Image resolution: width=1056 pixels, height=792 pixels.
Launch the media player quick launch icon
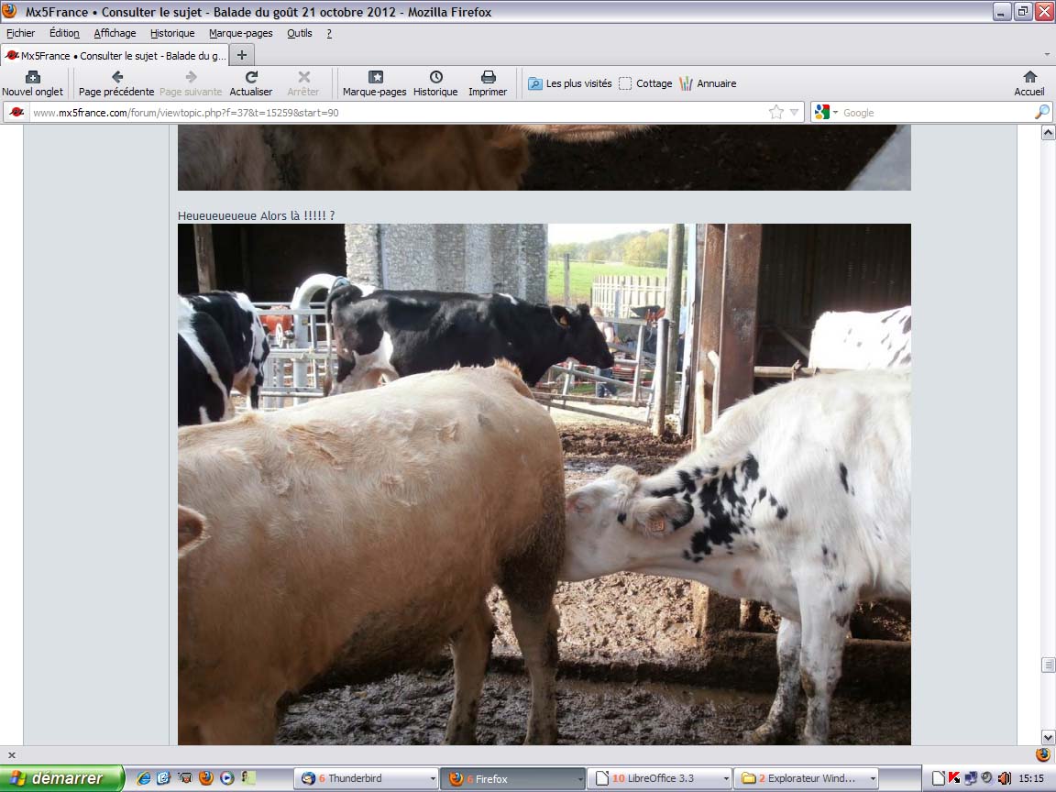[227, 778]
